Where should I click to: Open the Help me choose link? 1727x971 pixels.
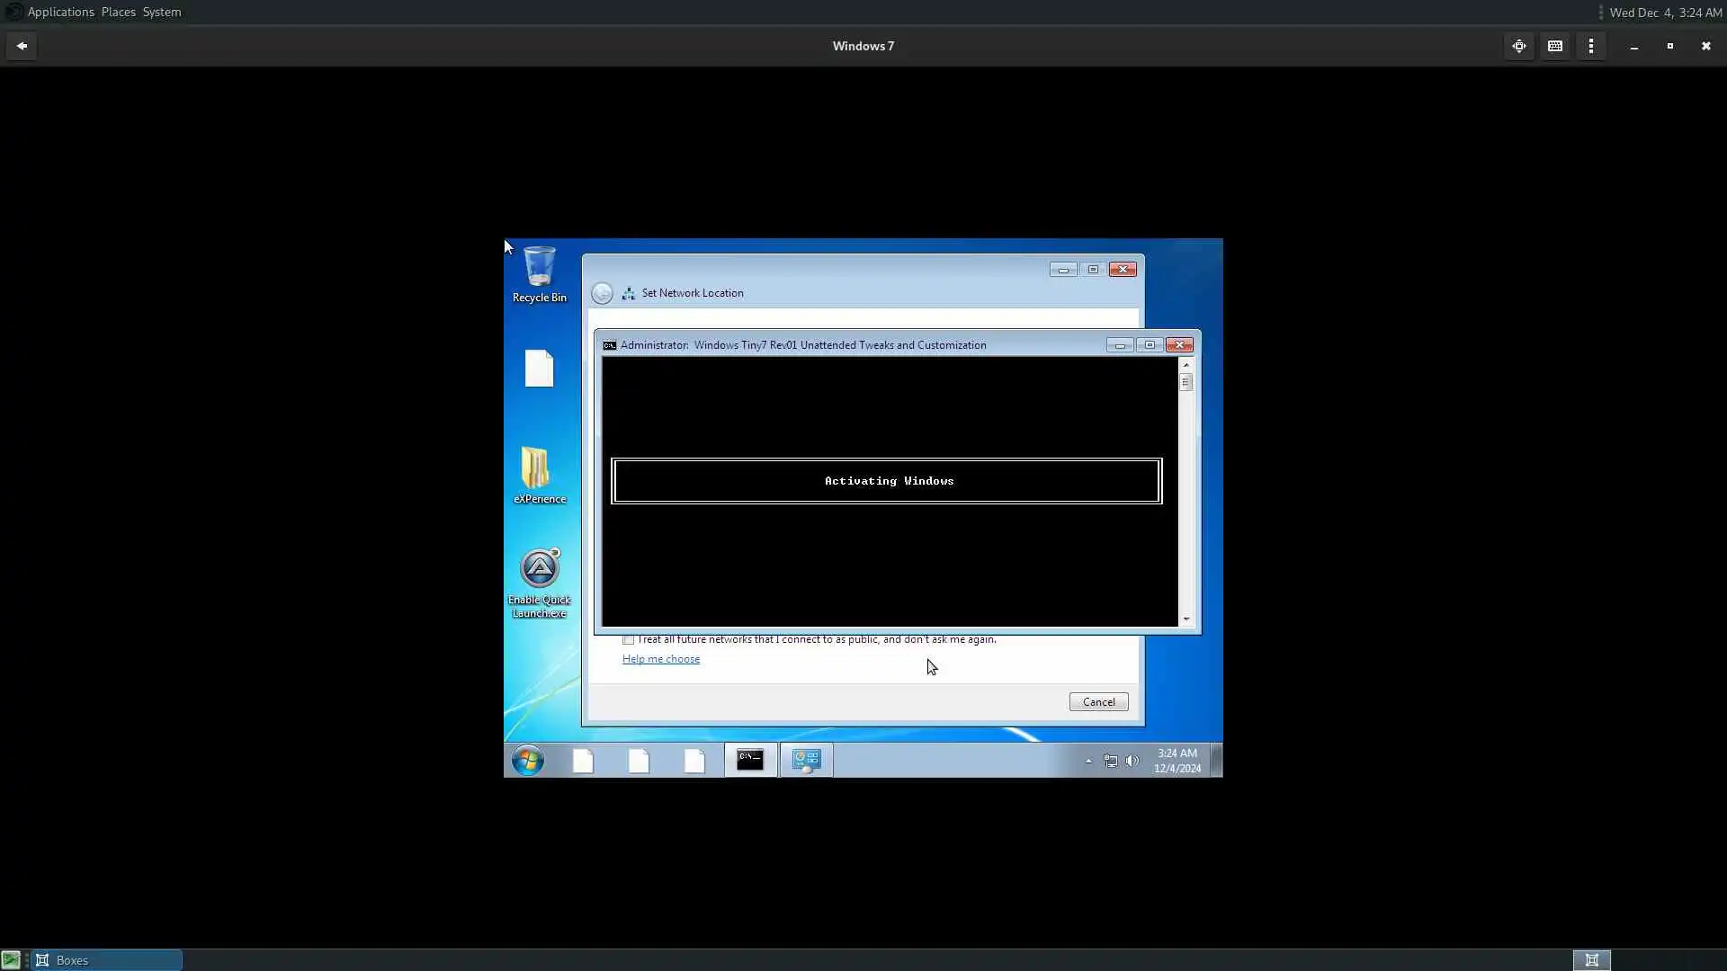[660, 659]
